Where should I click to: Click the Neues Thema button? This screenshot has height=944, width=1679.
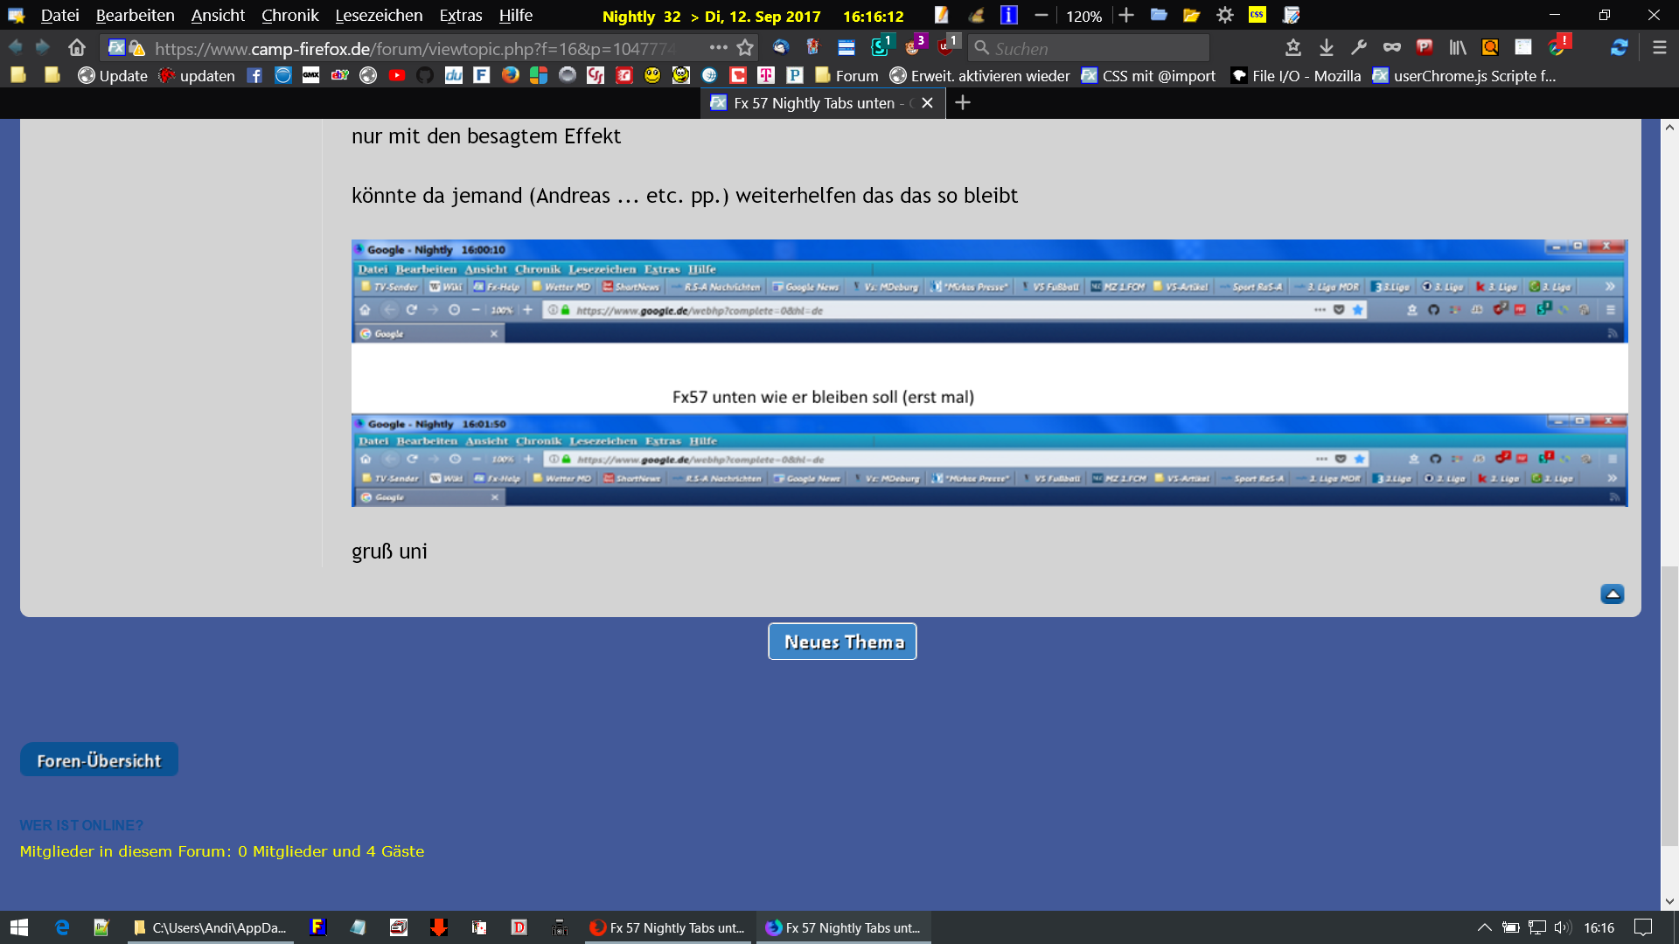[x=842, y=642]
